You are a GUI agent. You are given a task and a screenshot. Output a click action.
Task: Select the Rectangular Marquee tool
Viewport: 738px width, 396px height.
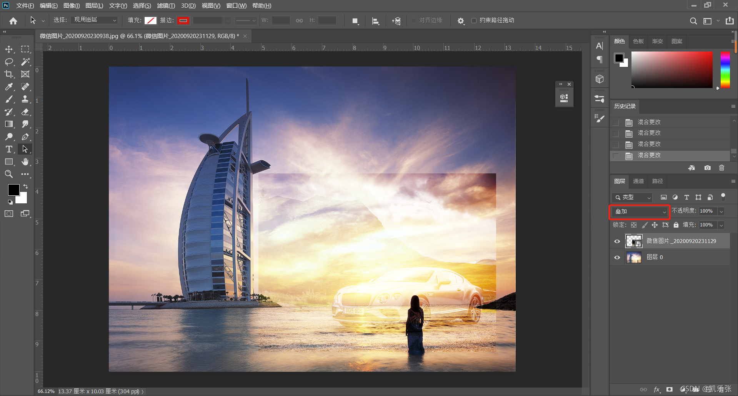tap(25, 49)
